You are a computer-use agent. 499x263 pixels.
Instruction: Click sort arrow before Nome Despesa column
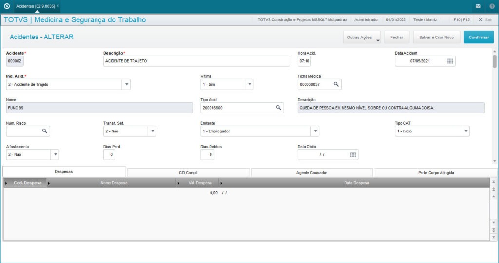pos(49,183)
